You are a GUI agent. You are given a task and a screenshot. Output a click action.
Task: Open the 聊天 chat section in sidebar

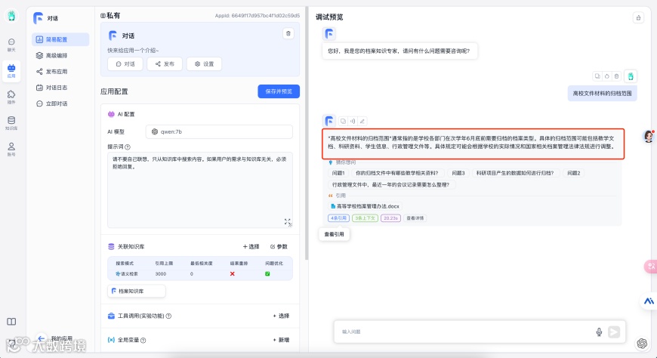click(x=11, y=45)
